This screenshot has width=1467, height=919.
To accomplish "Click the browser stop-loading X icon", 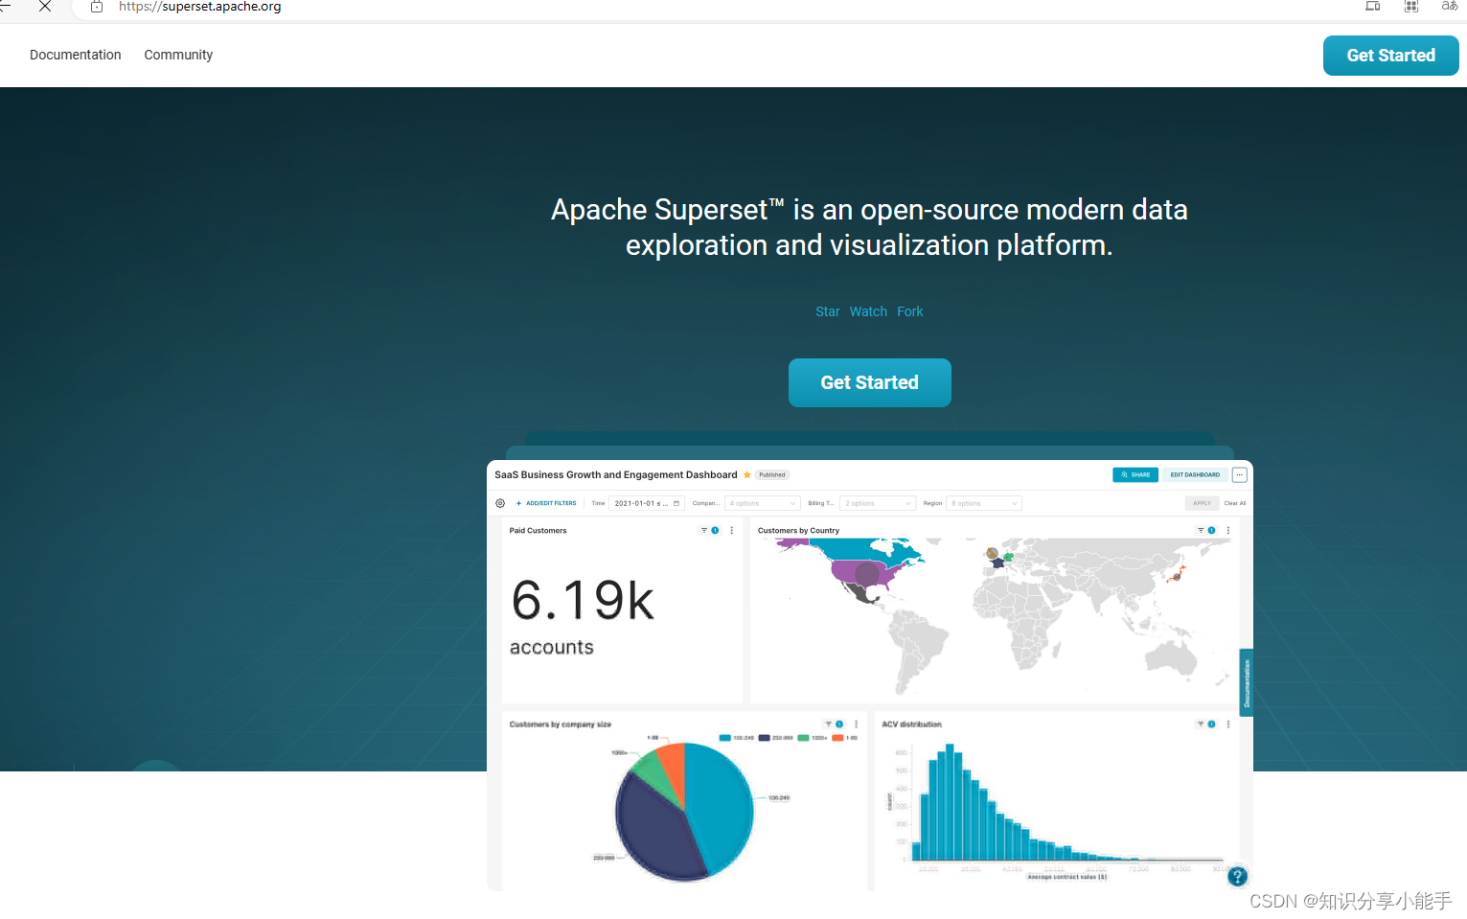I will click(x=44, y=6).
